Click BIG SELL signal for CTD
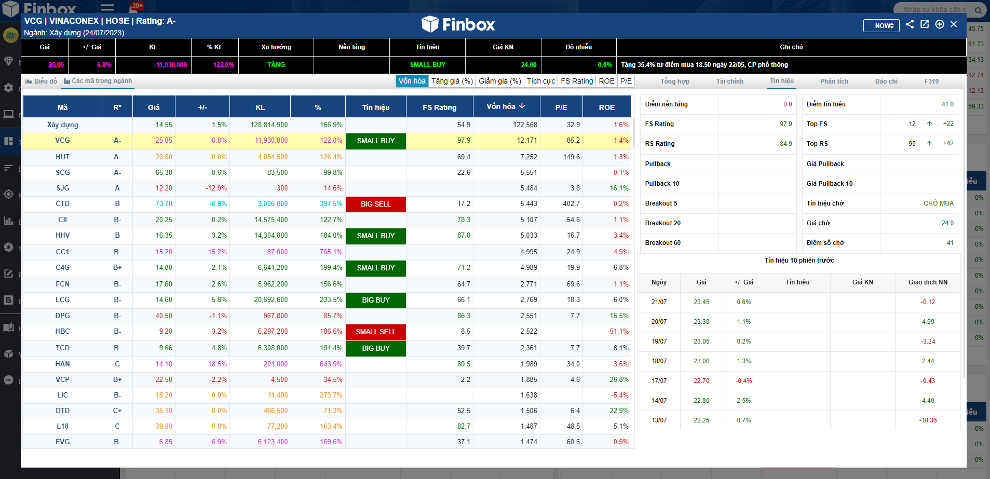990x479 pixels. point(376,204)
